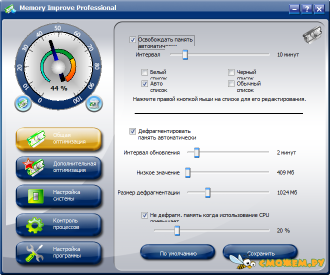Click the 44 % memory usage reading

(x=58, y=88)
